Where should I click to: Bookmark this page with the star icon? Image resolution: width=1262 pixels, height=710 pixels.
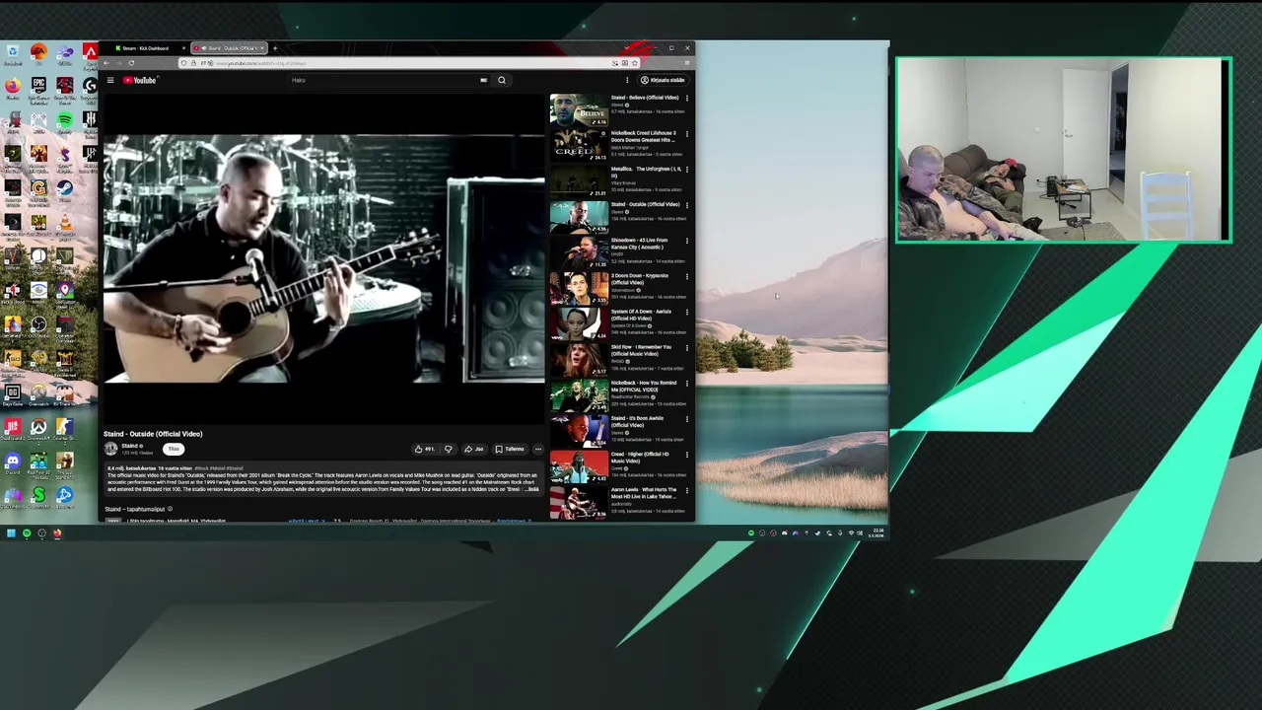634,63
